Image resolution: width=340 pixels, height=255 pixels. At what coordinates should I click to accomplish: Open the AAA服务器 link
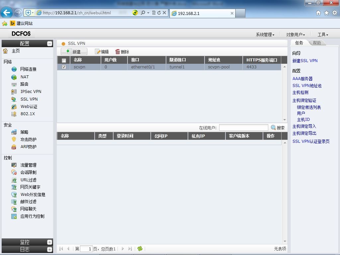click(302, 79)
